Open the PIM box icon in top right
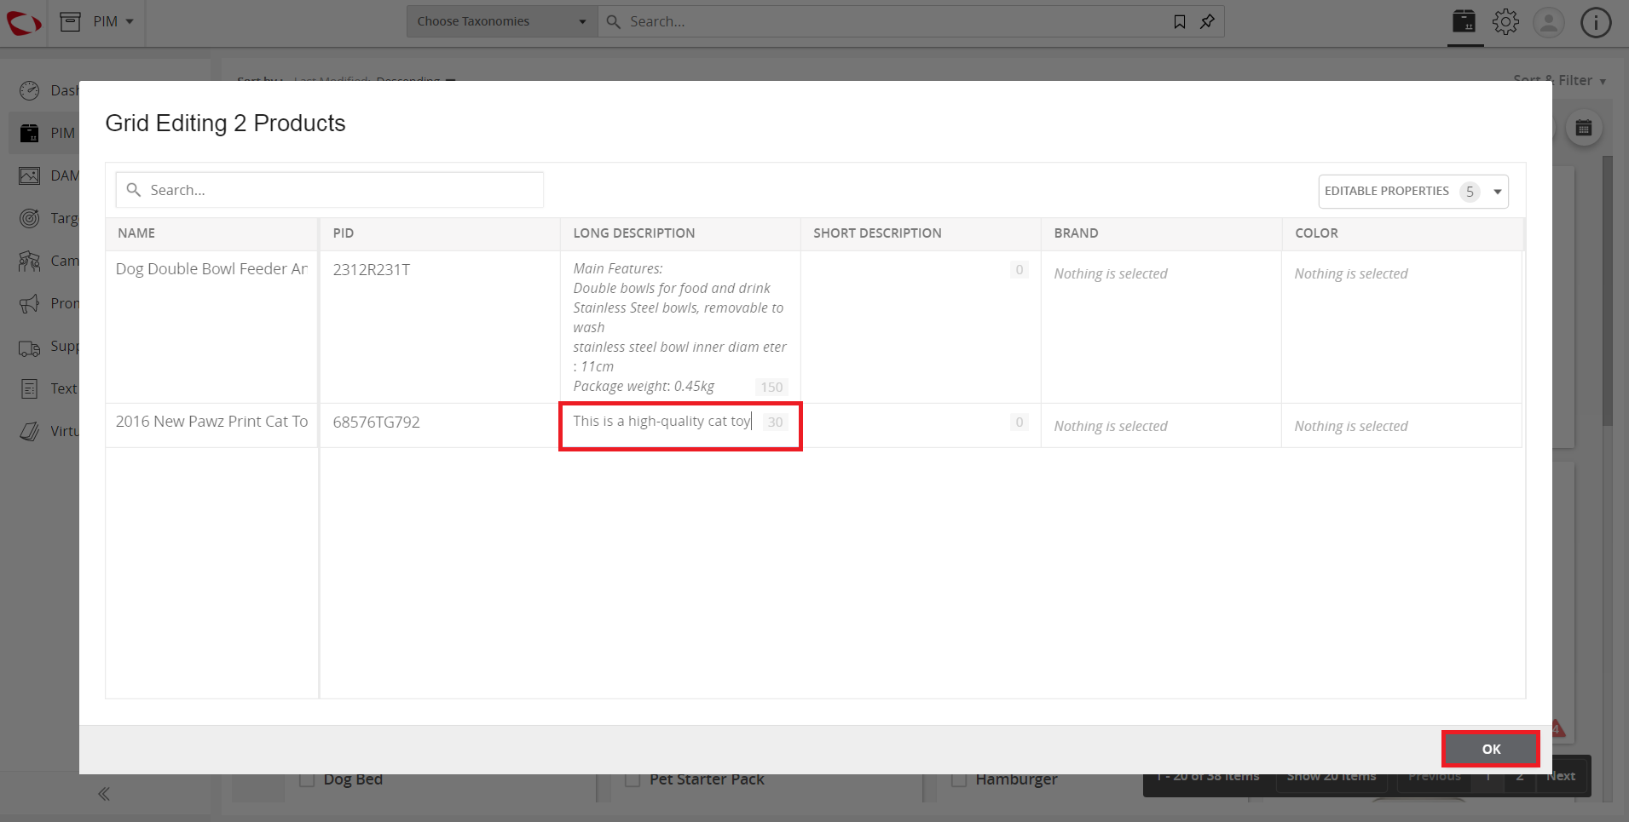1629x822 pixels. click(x=1464, y=21)
